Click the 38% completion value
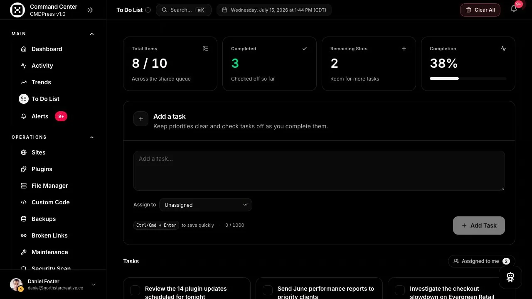Image resolution: width=532 pixels, height=299 pixels. [x=443, y=63]
